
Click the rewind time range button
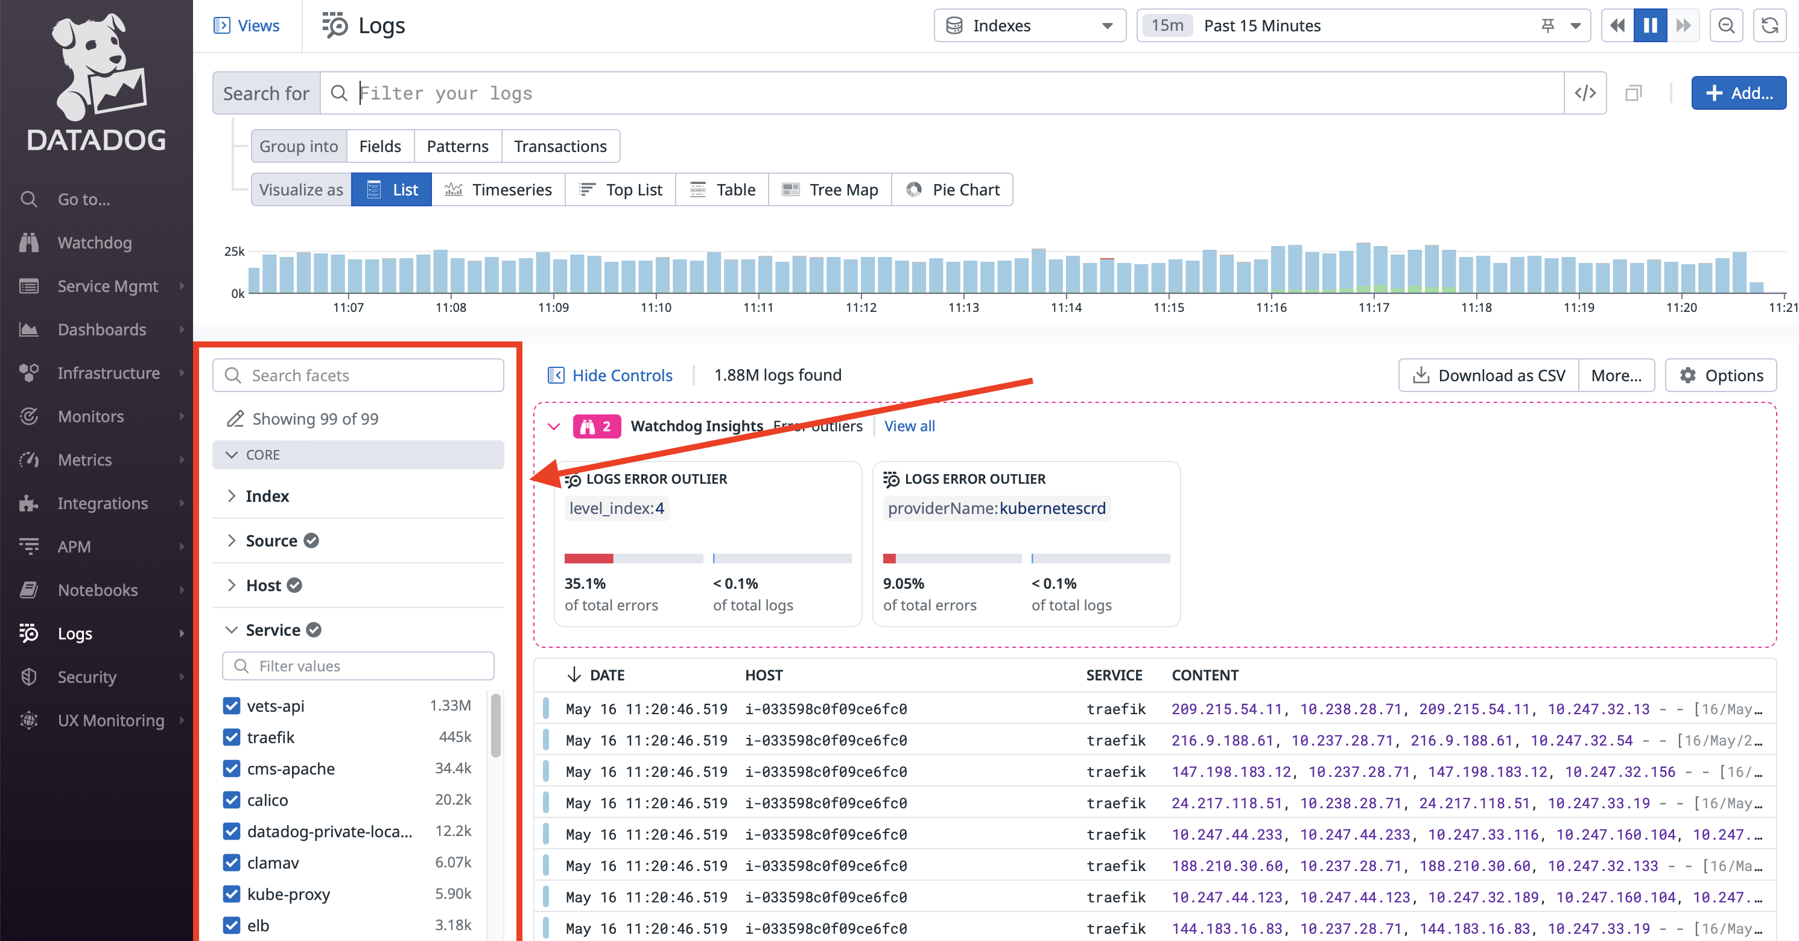tap(1617, 26)
